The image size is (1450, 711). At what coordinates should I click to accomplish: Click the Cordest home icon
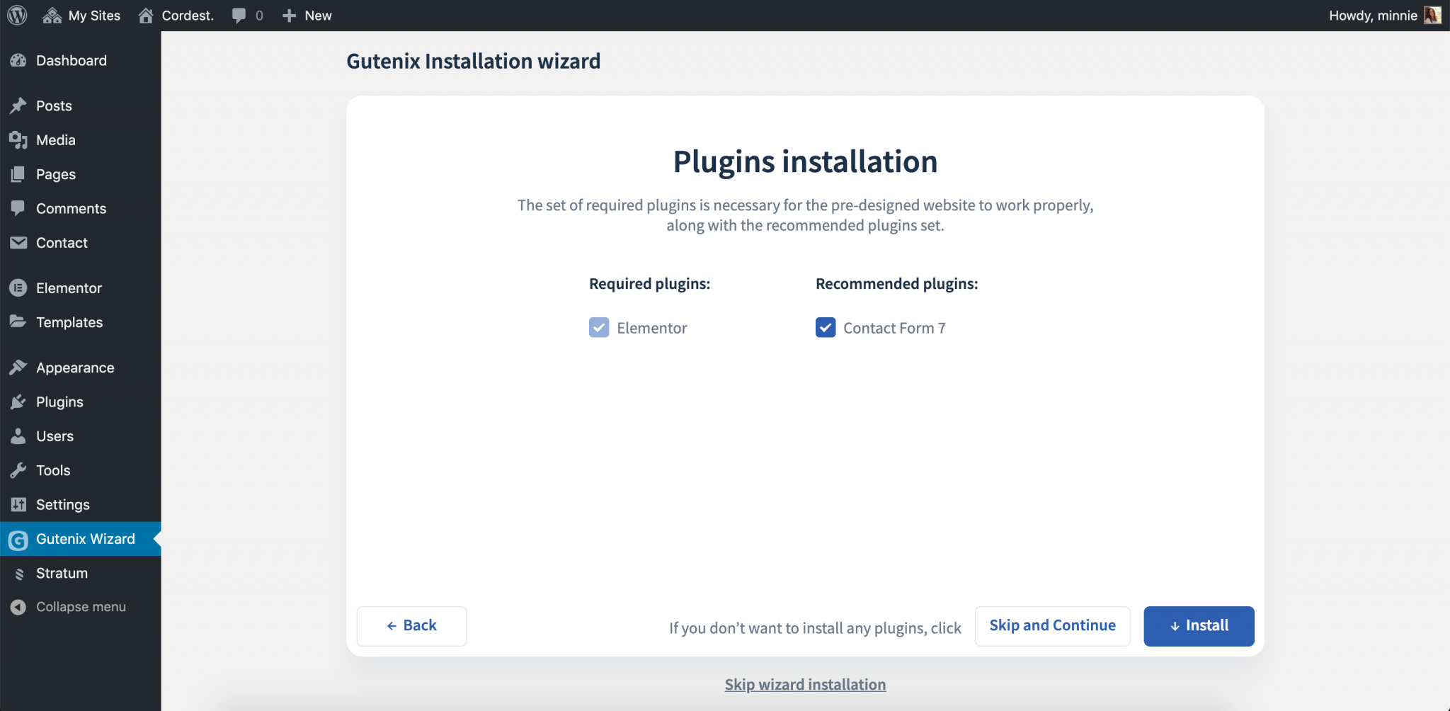pyautogui.click(x=146, y=16)
